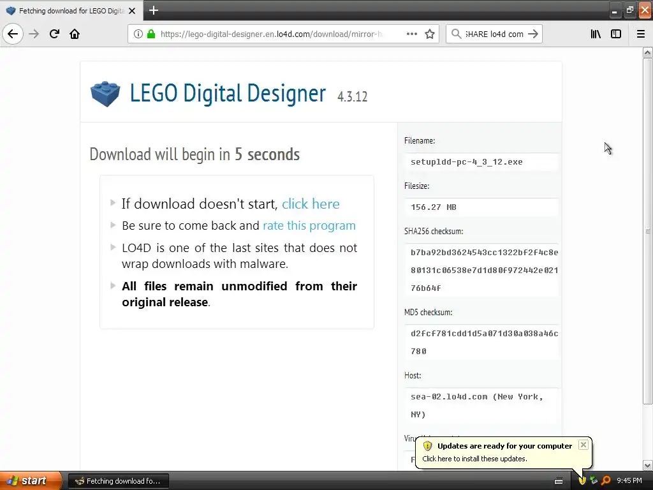Submit search with the arrow button

[x=533, y=34]
